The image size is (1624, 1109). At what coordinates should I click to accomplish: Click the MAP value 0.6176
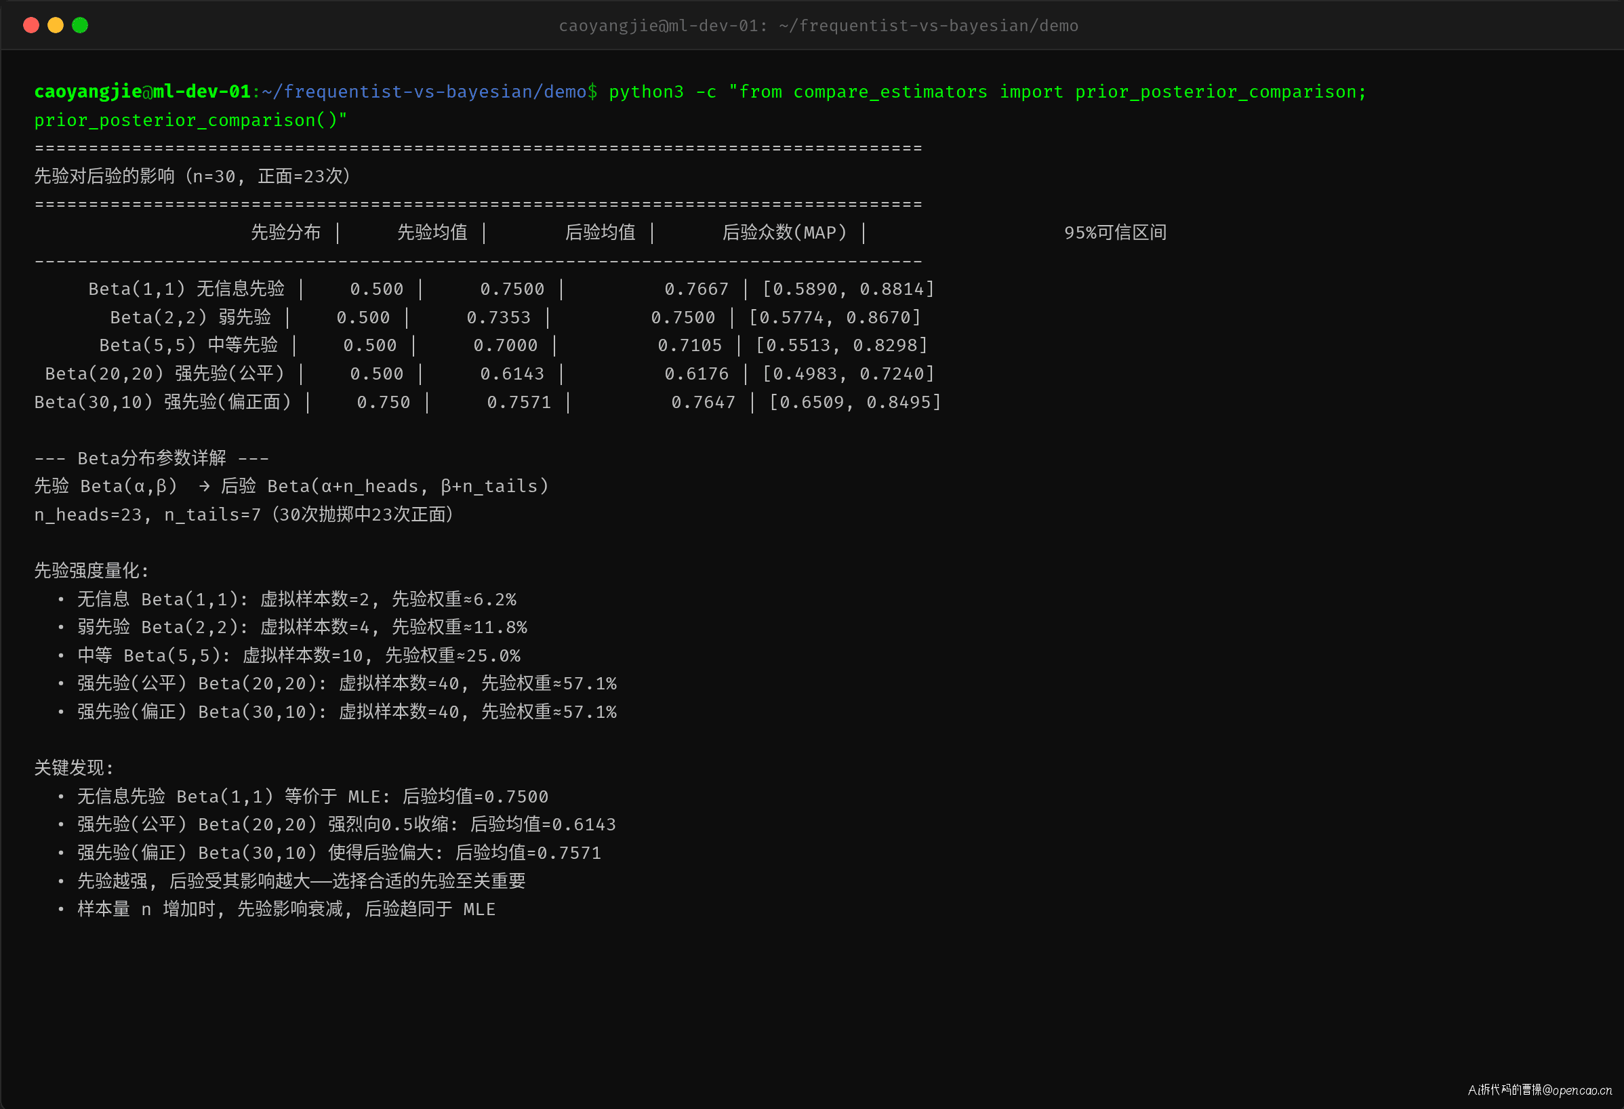click(697, 374)
